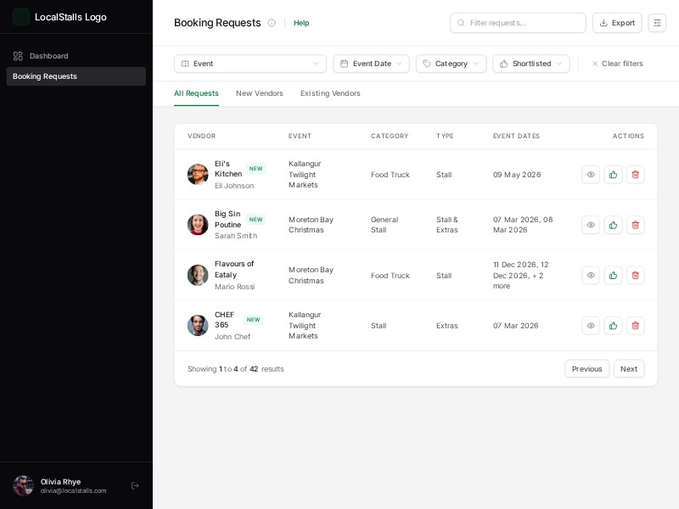679x509 pixels.
Task: Delete the CHEF 365 booking request
Action: 635,326
